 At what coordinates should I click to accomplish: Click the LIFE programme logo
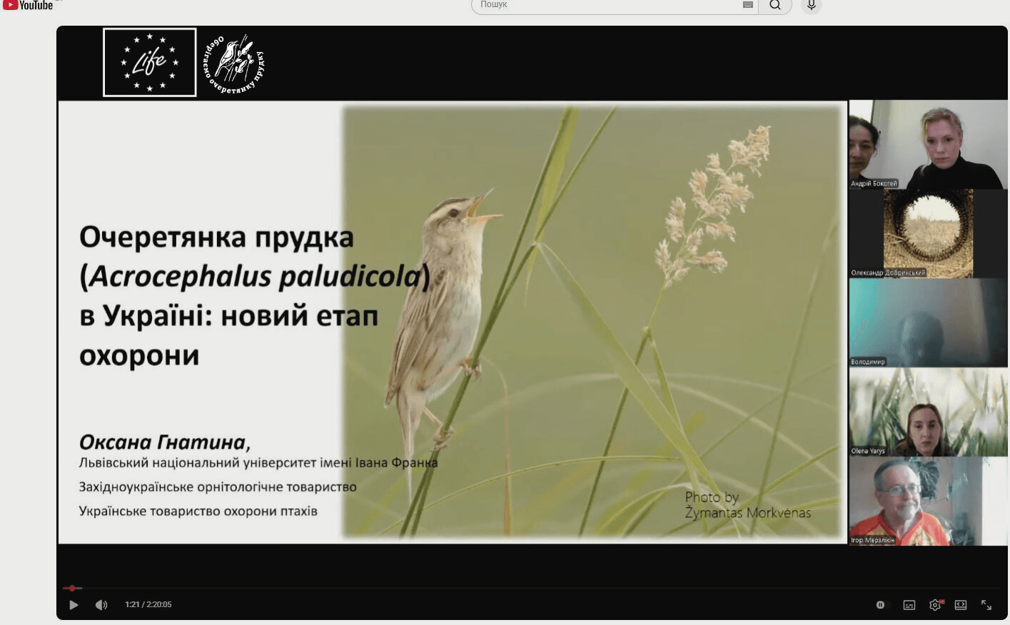(x=149, y=62)
